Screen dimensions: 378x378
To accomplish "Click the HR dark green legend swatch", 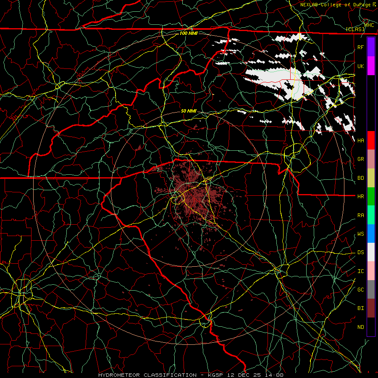I will 371,196.
